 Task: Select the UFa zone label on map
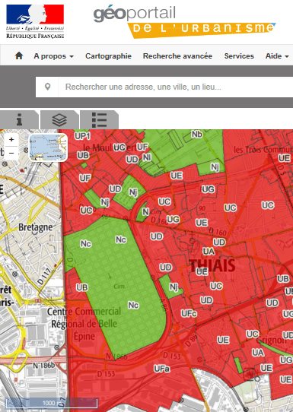coord(162,369)
